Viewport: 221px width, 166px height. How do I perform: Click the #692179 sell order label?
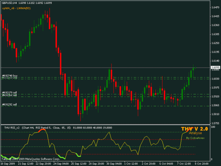[x=10, y=92]
